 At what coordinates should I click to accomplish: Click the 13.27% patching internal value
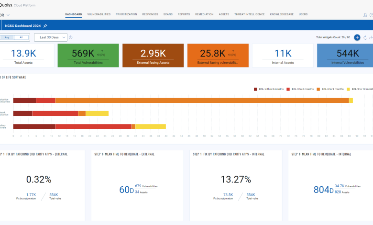coord(236,180)
